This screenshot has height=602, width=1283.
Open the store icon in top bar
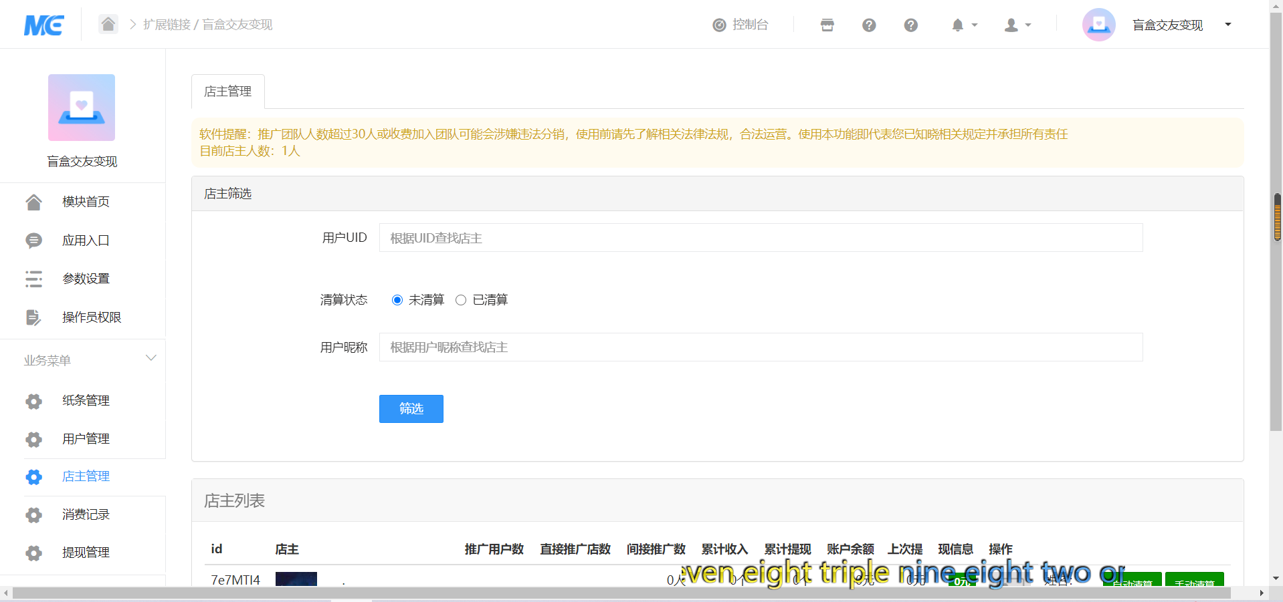click(x=827, y=25)
